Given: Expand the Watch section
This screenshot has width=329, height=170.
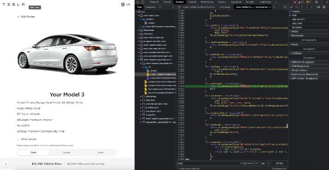Looking at the screenshot, I should coord(308,31).
